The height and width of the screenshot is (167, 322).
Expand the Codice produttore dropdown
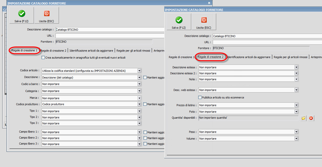click(139, 104)
